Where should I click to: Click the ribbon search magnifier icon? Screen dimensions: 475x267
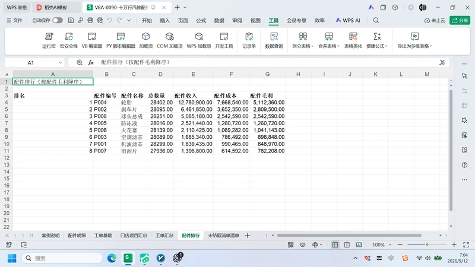coord(376,20)
